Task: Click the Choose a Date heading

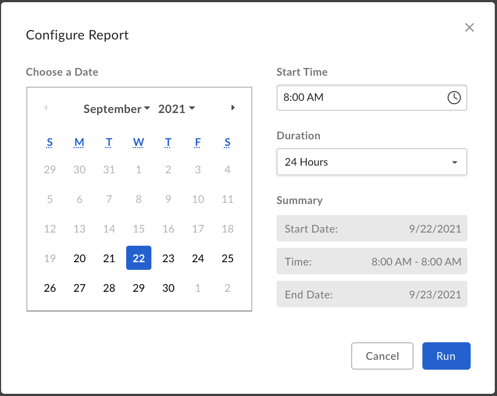Action: [62, 72]
